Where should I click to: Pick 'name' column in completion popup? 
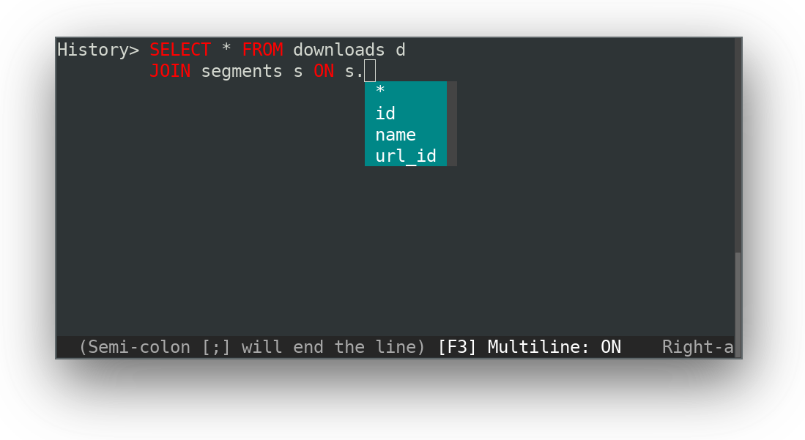point(406,135)
